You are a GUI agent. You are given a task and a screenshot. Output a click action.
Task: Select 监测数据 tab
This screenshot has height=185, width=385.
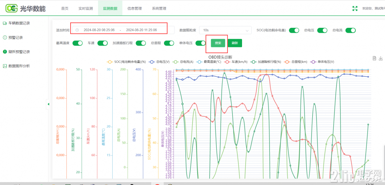pos(110,9)
